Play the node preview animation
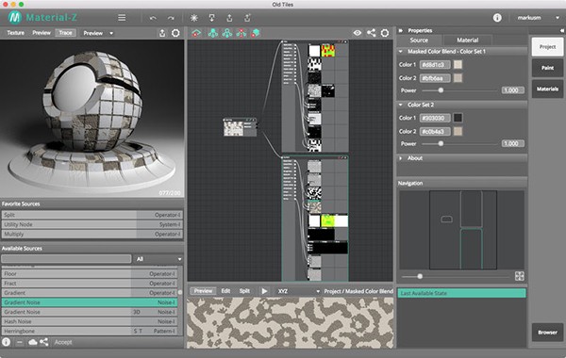This screenshot has width=566, height=358. [x=264, y=291]
